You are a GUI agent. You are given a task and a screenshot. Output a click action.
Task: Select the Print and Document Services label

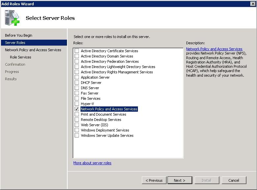pos(103,114)
